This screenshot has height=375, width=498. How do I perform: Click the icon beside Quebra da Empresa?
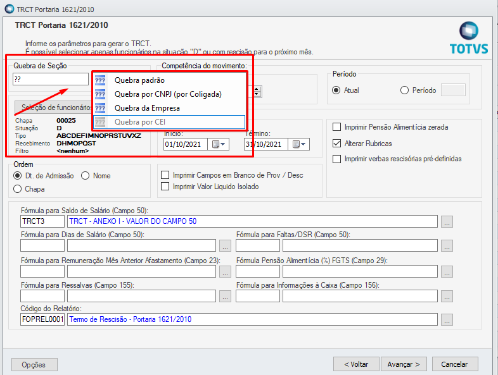pos(100,108)
